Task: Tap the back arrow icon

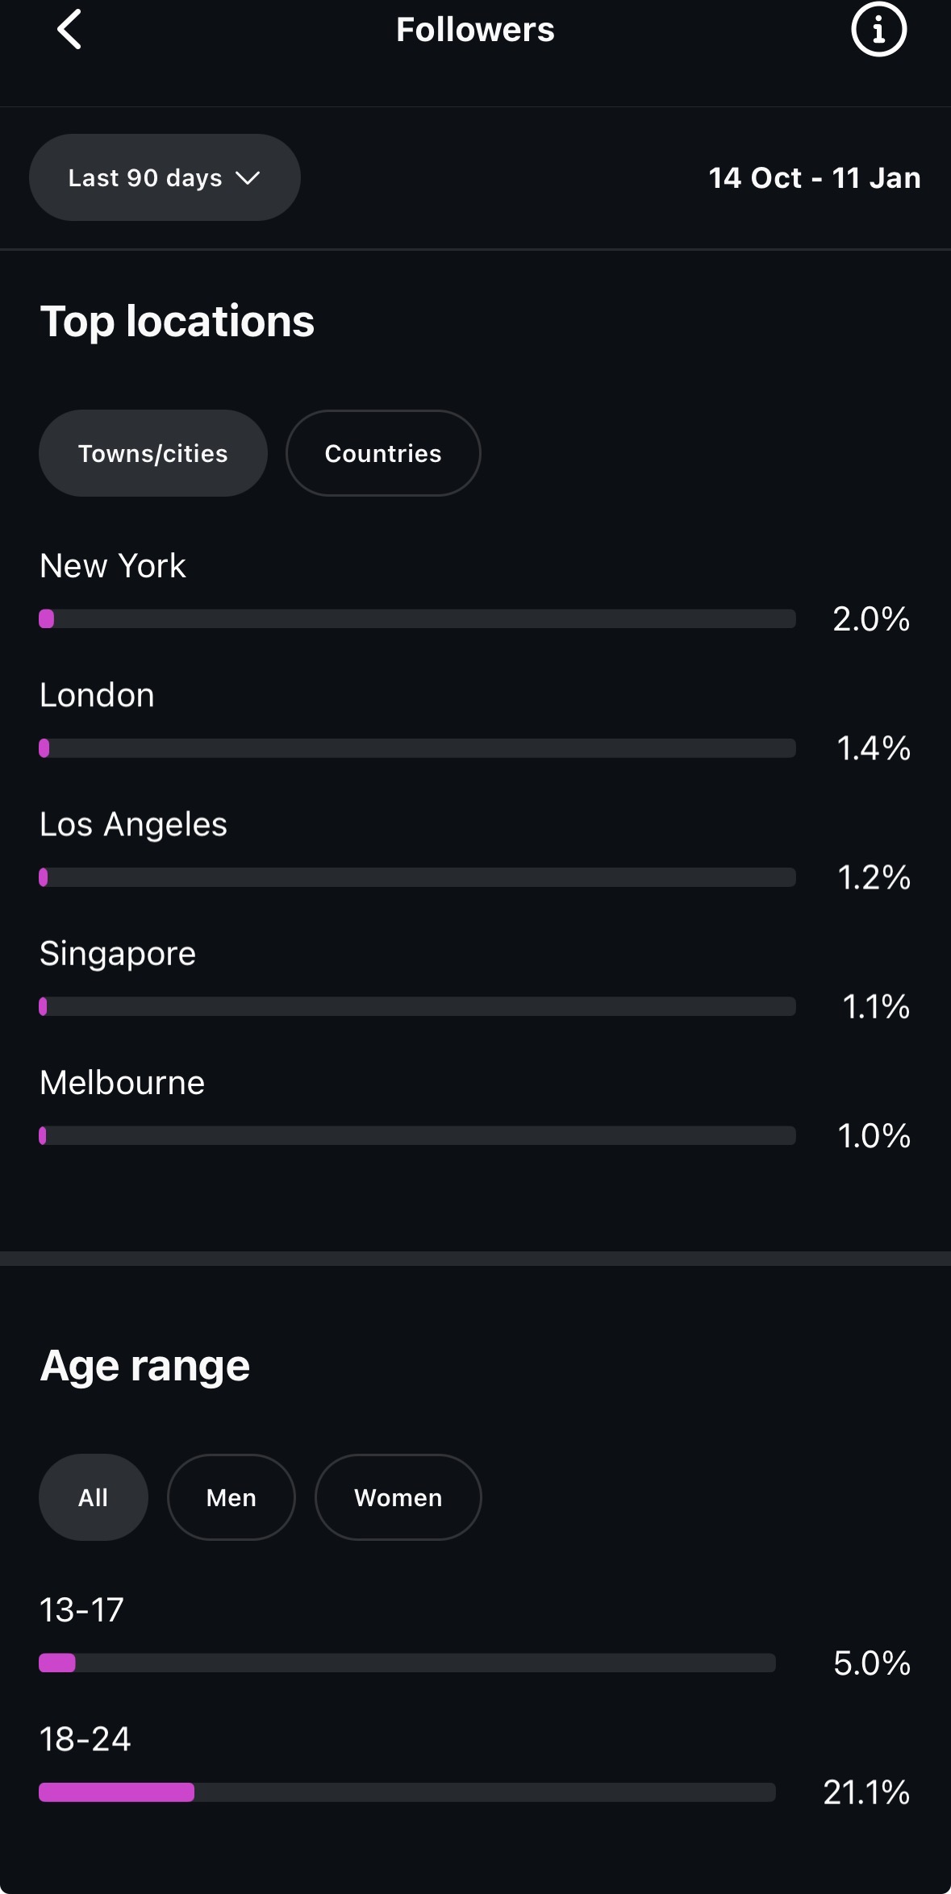Action: coord(69,30)
